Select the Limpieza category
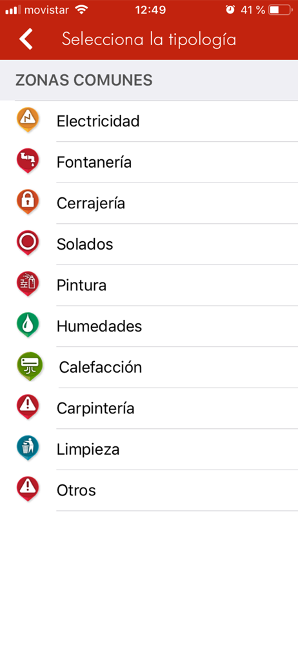298x645 pixels. [x=149, y=449]
